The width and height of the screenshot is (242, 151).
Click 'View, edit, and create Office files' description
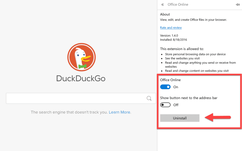click(x=193, y=20)
